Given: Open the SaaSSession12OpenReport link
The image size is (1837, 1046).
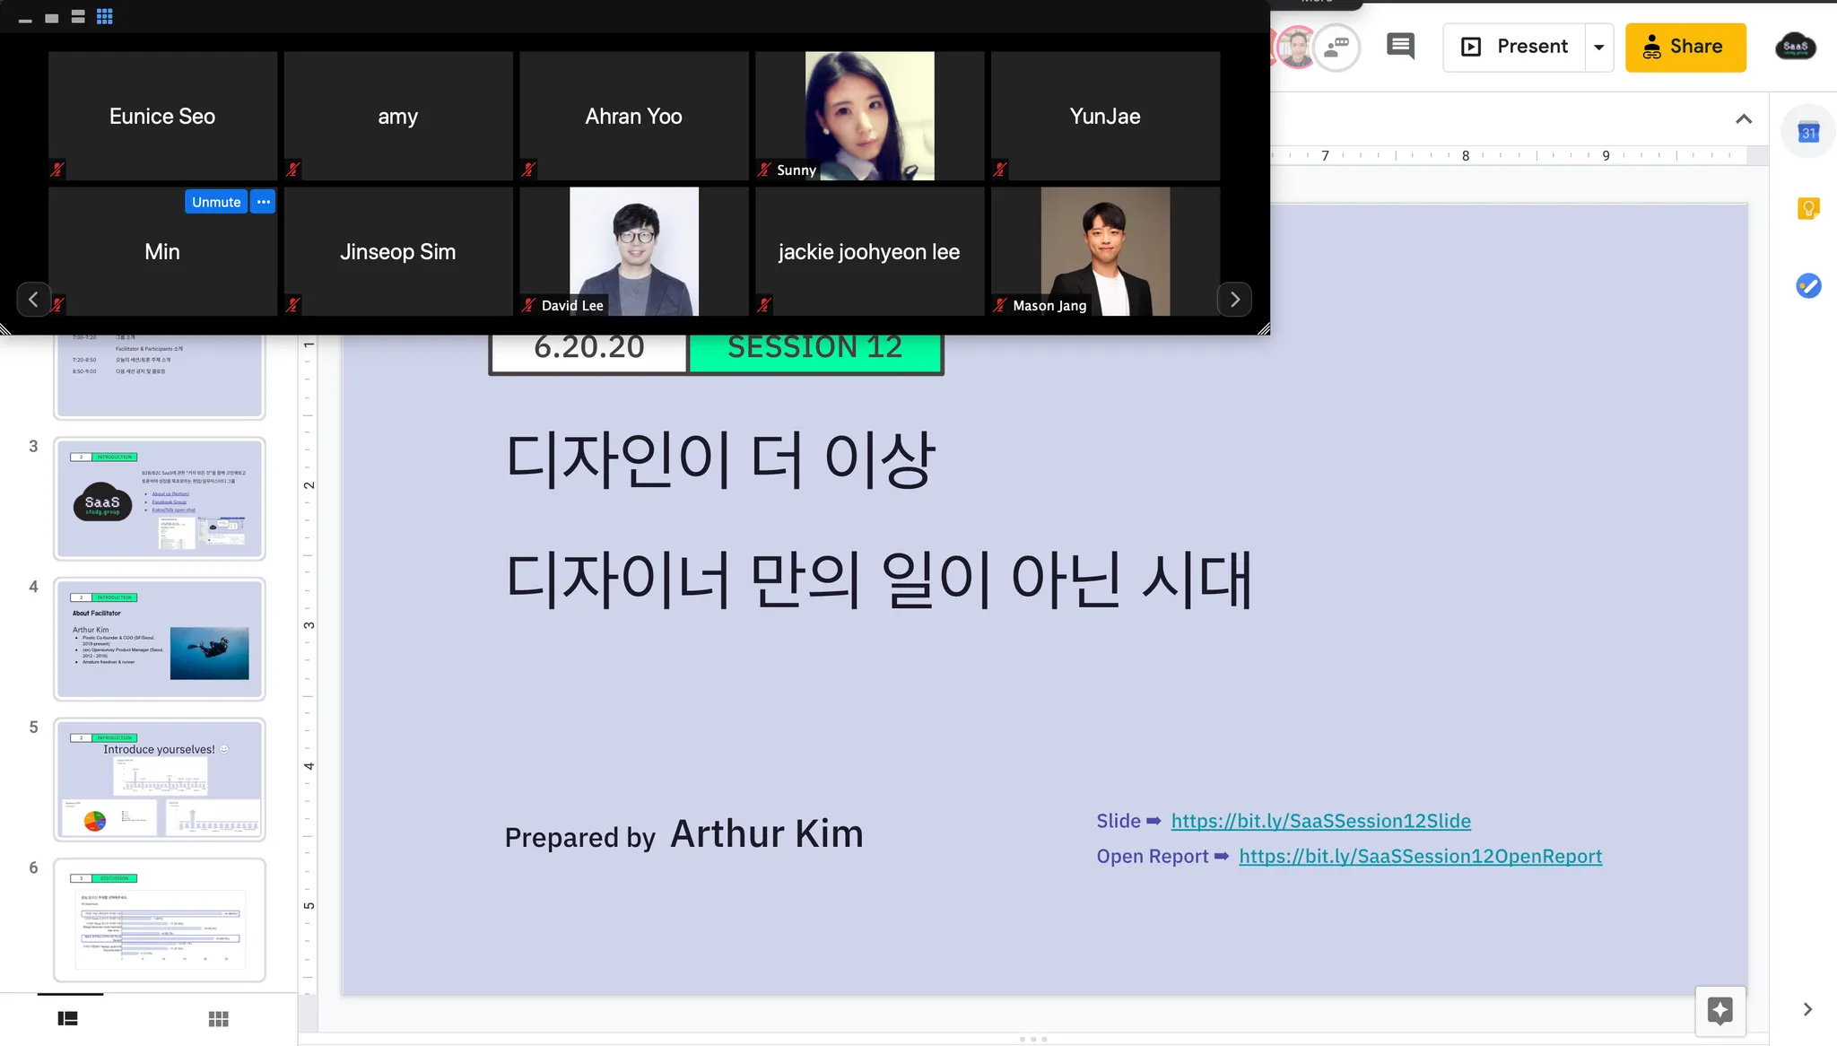Looking at the screenshot, I should (1420, 857).
